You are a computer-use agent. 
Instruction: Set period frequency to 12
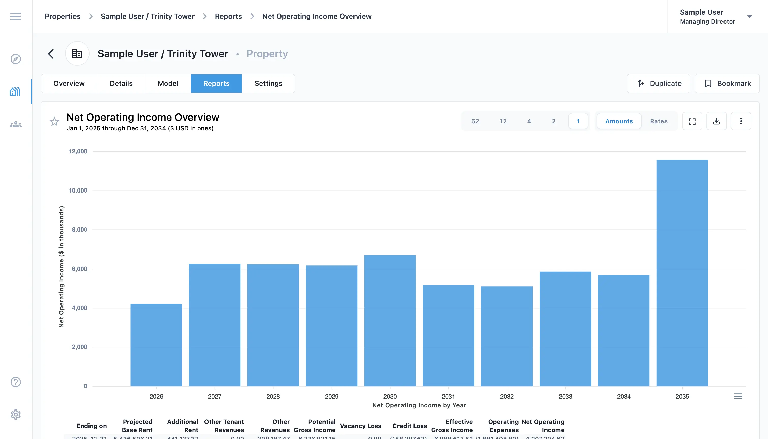click(x=503, y=121)
